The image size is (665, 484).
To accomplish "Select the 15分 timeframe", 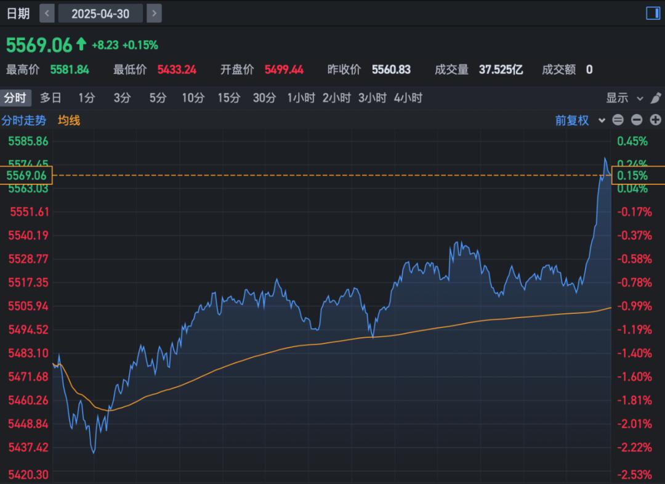I will tap(228, 97).
